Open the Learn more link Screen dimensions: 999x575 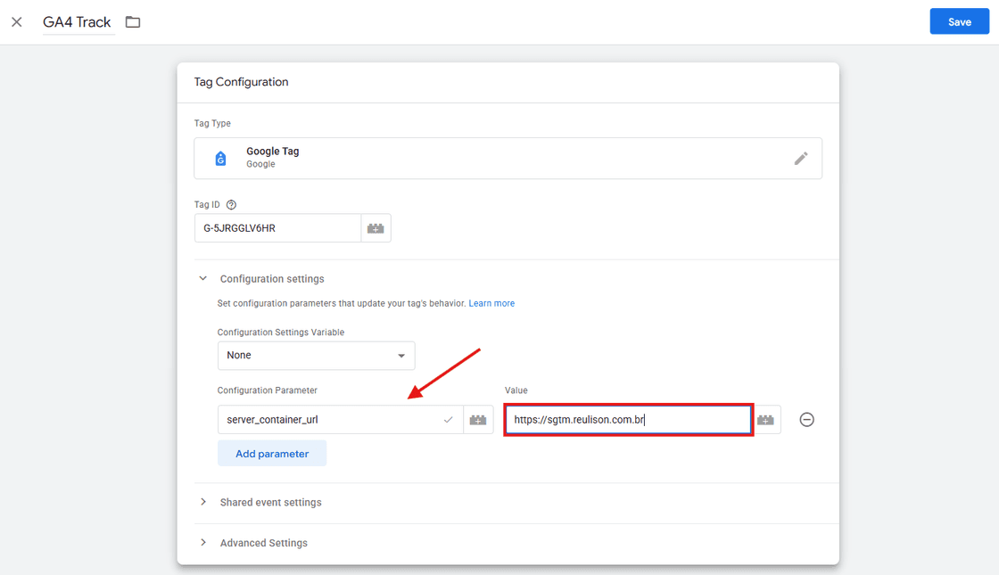(x=491, y=302)
